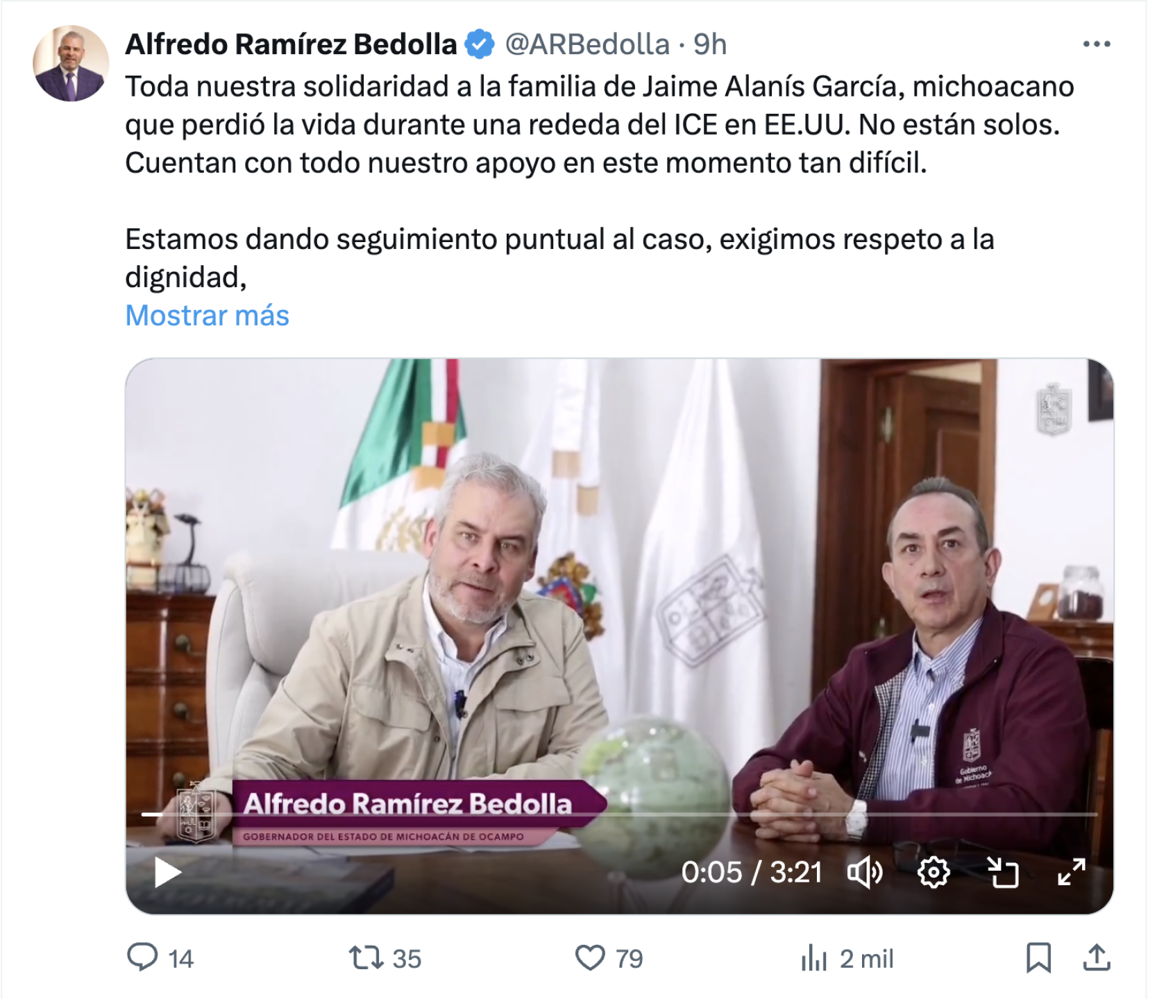Expand tweet with Mostrar más
This screenshot has width=1157, height=999.
click(207, 316)
